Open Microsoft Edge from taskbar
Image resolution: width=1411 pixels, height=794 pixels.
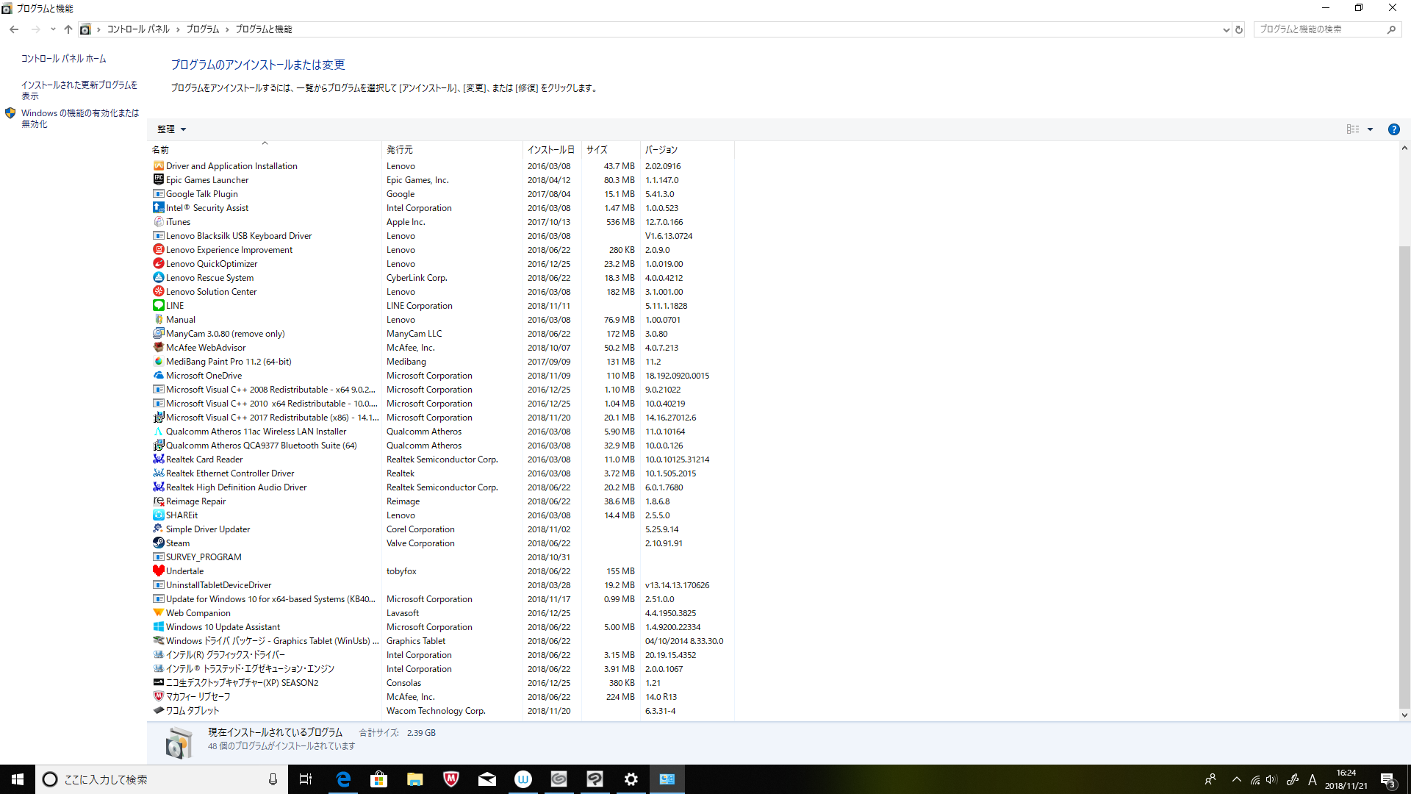point(343,779)
